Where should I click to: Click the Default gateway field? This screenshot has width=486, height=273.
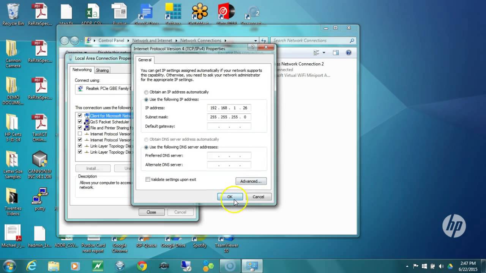coord(229,126)
